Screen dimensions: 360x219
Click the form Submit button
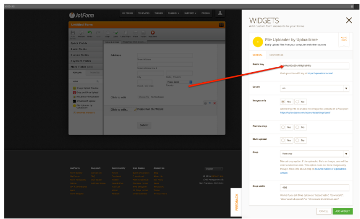point(144,125)
